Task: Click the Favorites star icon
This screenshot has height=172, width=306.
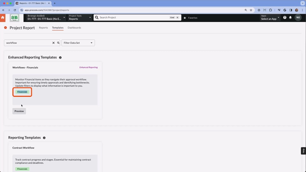Action: [185, 18]
